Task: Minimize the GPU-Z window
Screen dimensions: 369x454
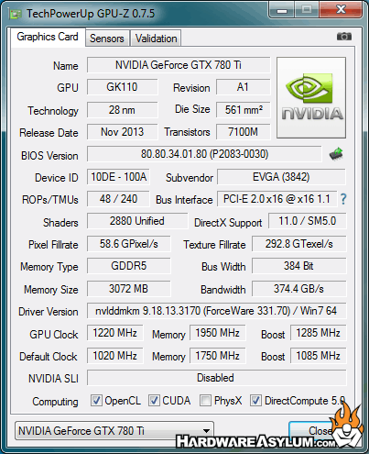Action: [282, 10]
